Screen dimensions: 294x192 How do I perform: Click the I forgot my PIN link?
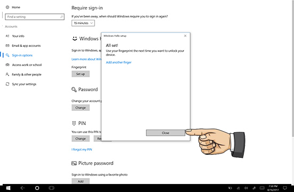[82, 149]
